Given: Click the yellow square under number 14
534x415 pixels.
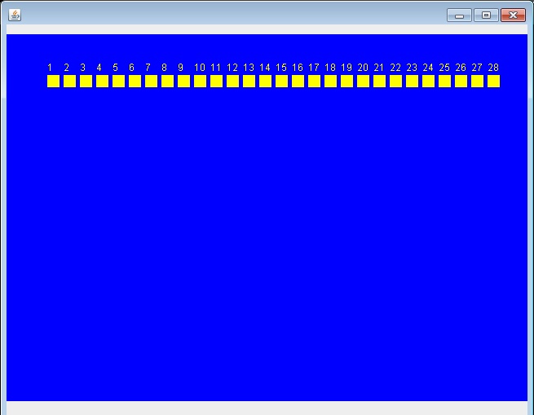Looking at the screenshot, I should pyautogui.click(x=265, y=81).
